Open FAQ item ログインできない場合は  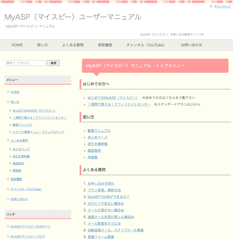click(106, 204)
